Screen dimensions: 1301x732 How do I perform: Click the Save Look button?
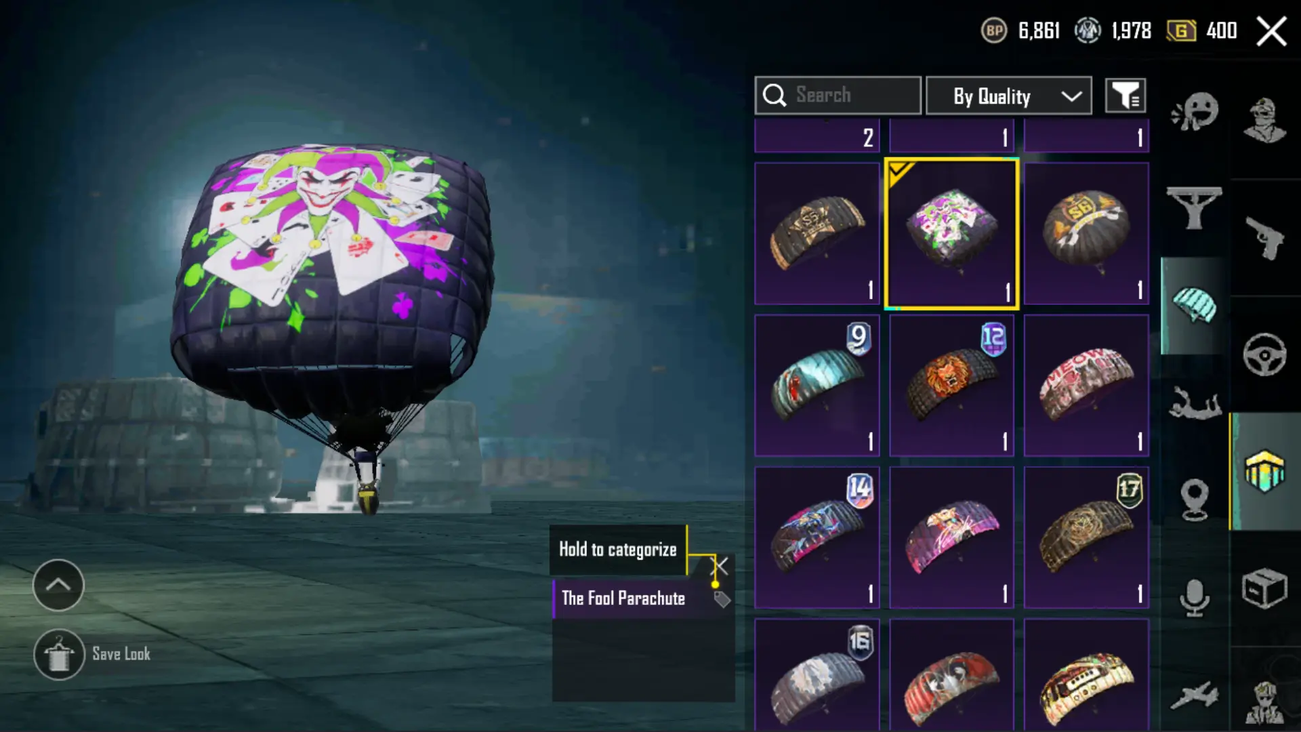[x=92, y=655]
